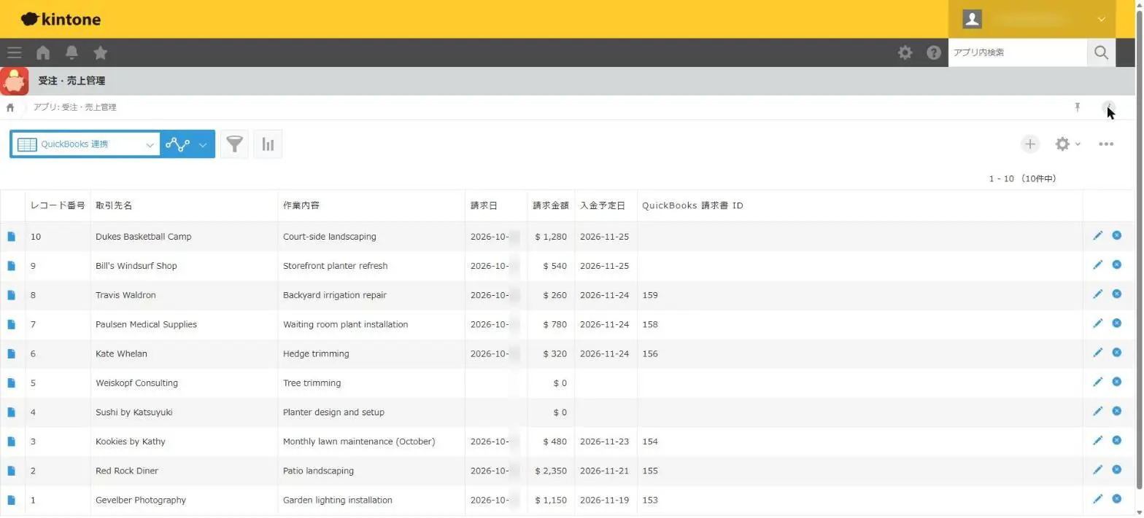The width and height of the screenshot is (1144, 518).
Task: Expand the graph view dropdown arrow
Action: [x=203, y=144]
